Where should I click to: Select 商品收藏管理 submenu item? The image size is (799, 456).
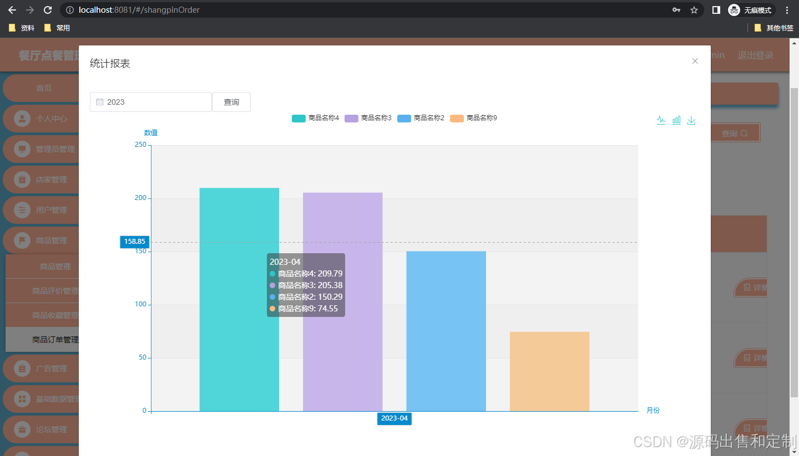43,315
